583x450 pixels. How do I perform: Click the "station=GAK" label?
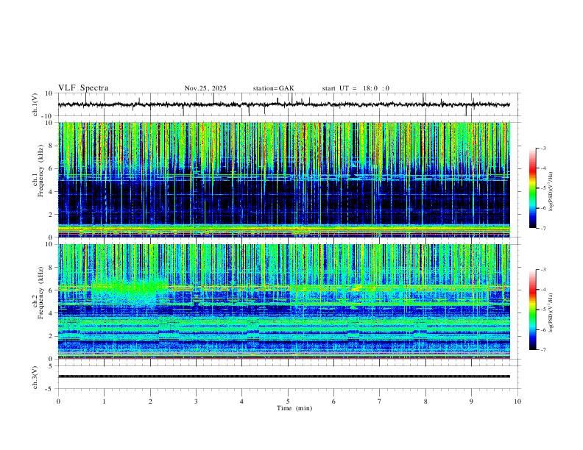(273, 88)
